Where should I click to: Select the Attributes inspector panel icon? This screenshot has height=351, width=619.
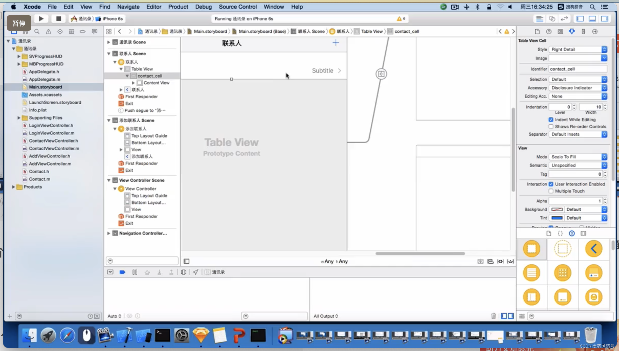click(x=572, y=31)
